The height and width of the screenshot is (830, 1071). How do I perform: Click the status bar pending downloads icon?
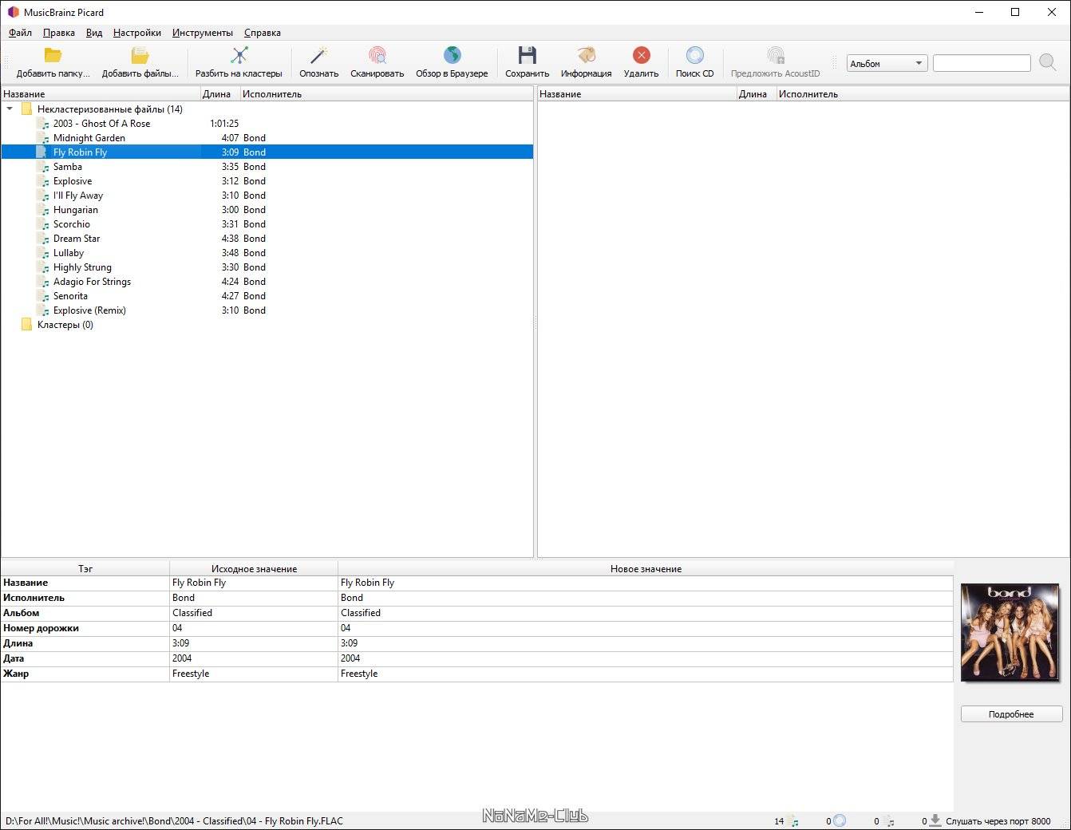[935, 820]
